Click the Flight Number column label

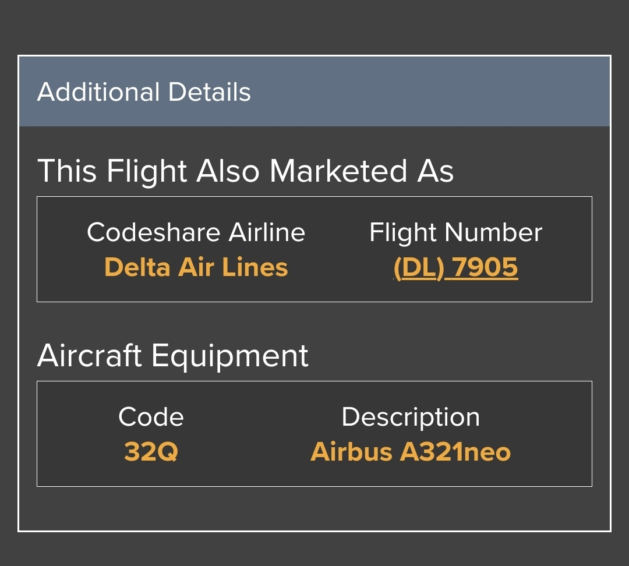click(455, 232)
